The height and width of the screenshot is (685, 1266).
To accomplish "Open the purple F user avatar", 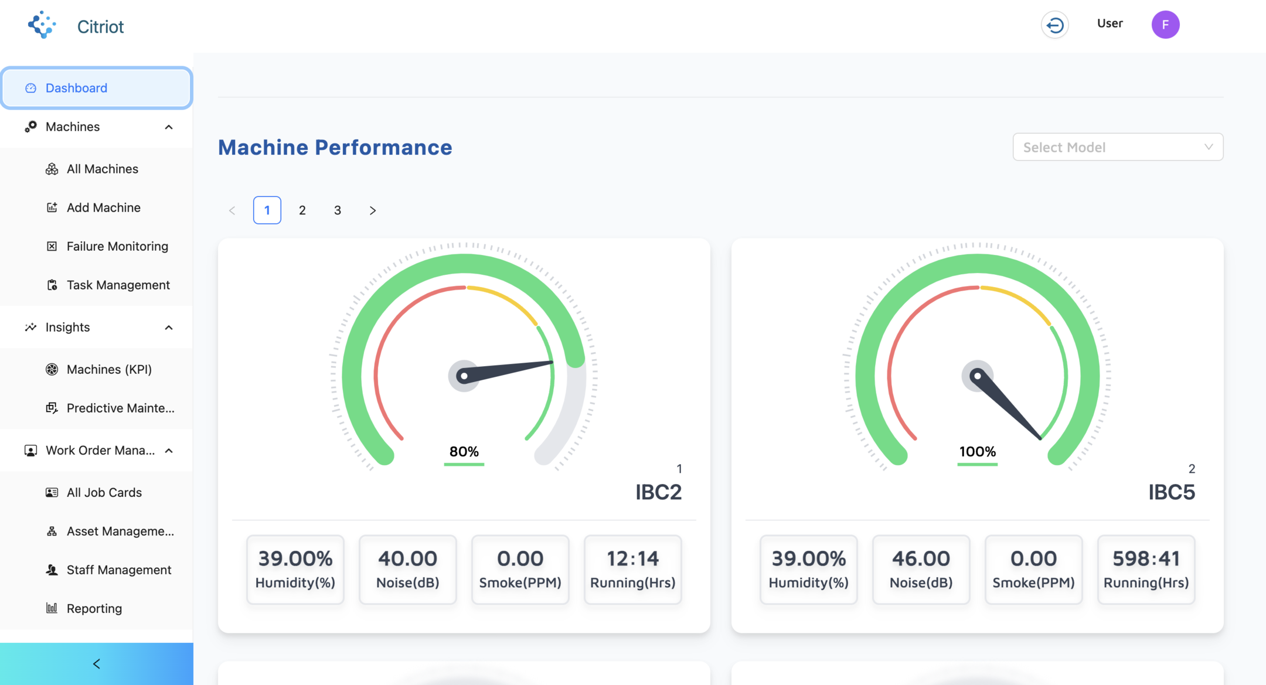I will tap(1165, 25).
